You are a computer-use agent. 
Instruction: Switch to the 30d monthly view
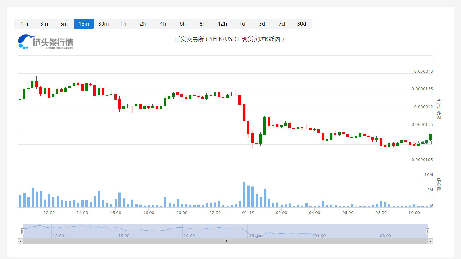[x=301, y=24]
